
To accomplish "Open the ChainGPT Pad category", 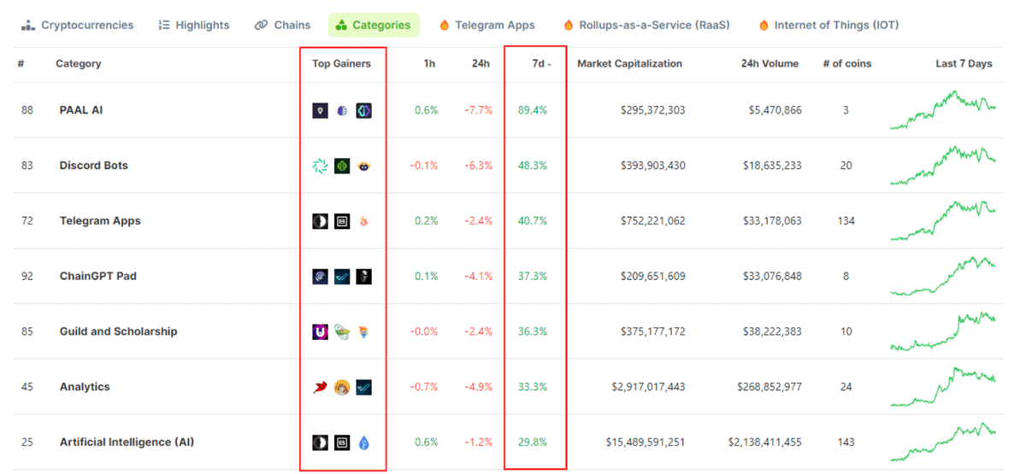I will tap(98, 277).
